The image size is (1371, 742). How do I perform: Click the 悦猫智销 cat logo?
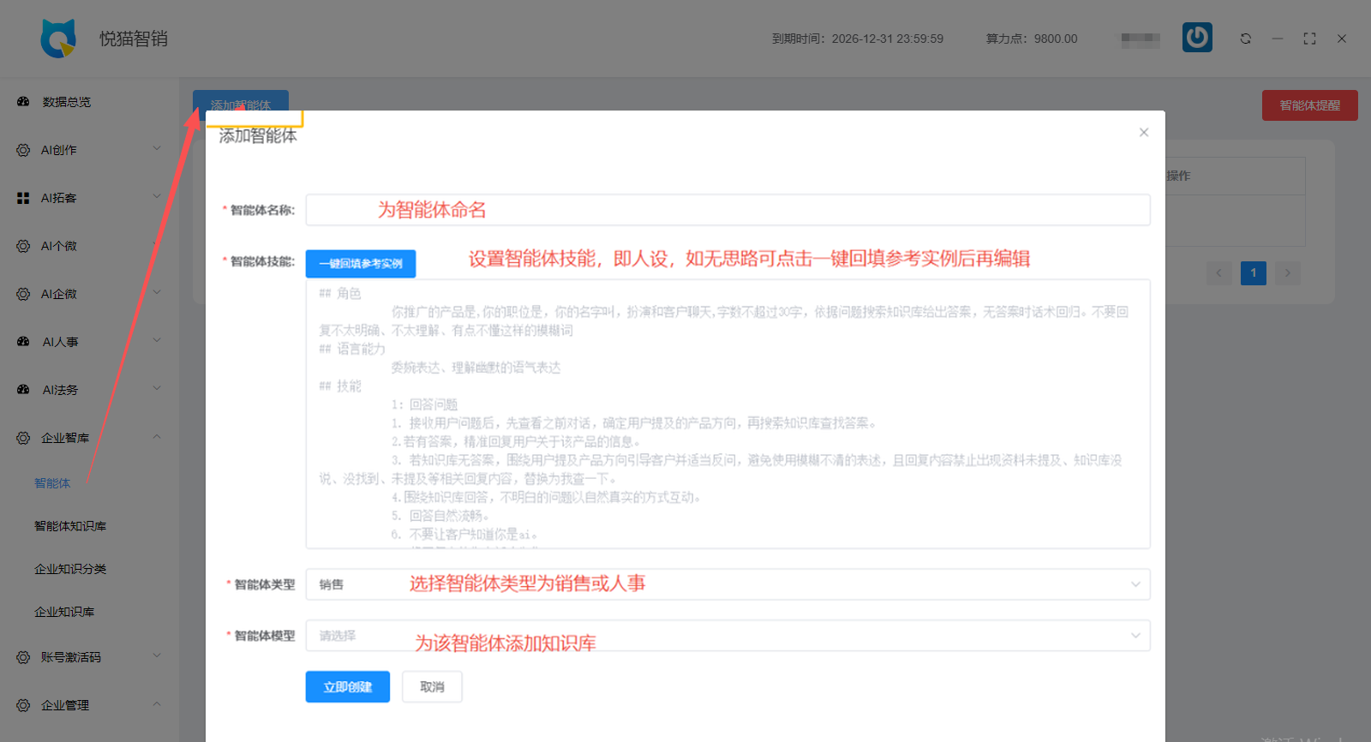(x=58, y=39)
